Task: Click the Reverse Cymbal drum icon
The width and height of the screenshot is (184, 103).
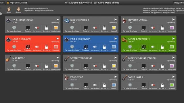Action: tap(124, 21)
